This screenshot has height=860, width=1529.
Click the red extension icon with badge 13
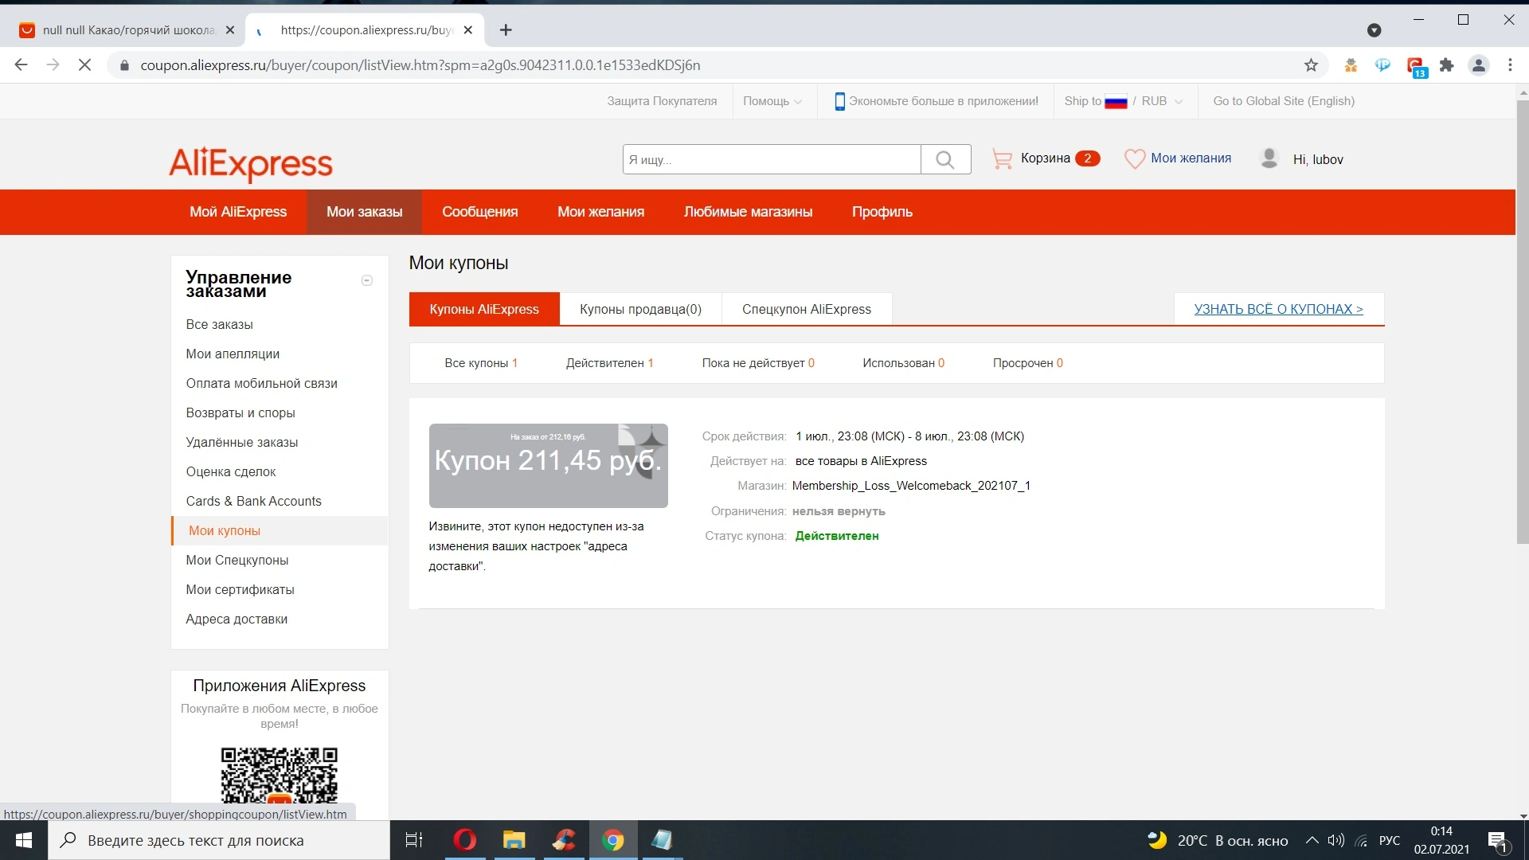pos(1415,67)
